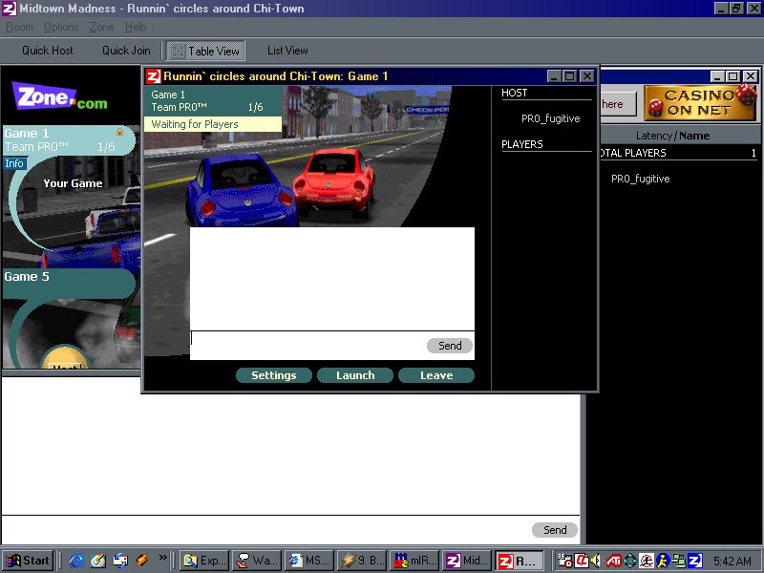Click the lock icon on Game 1 table
Viewport: 764px width, 573px height.
(119, 132)
